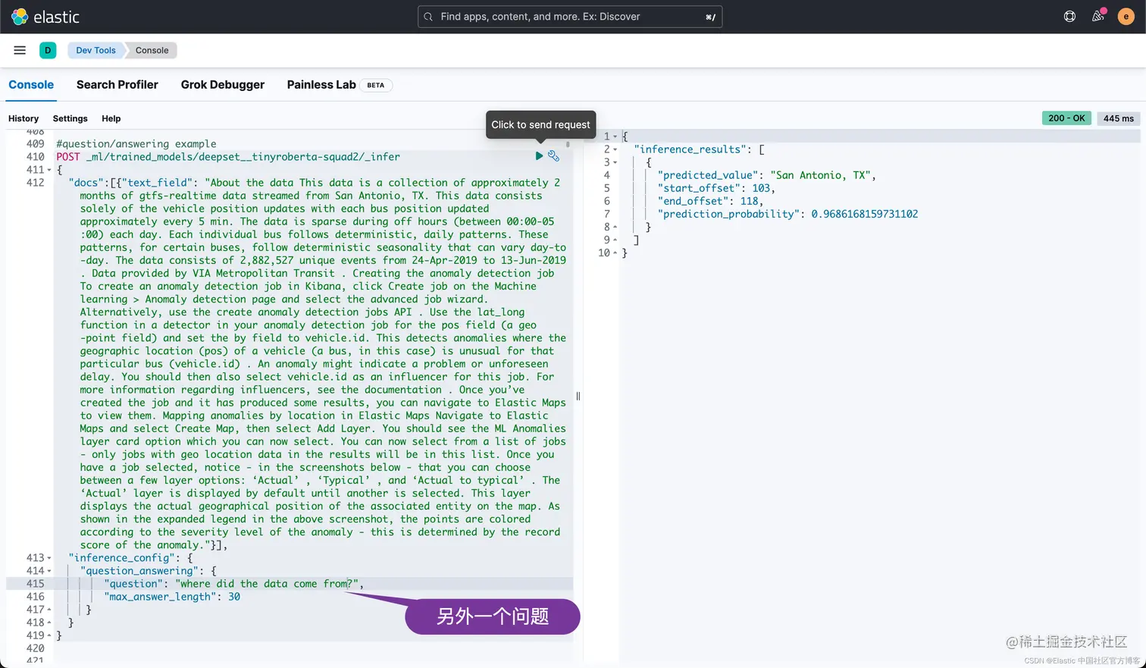Screen dimensions: 1146x668
Task: Click the 200 - OK status badge
Action: click(x=1067, y=118)
